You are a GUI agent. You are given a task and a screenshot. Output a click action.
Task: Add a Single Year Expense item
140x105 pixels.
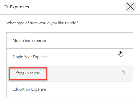[70, 57]
